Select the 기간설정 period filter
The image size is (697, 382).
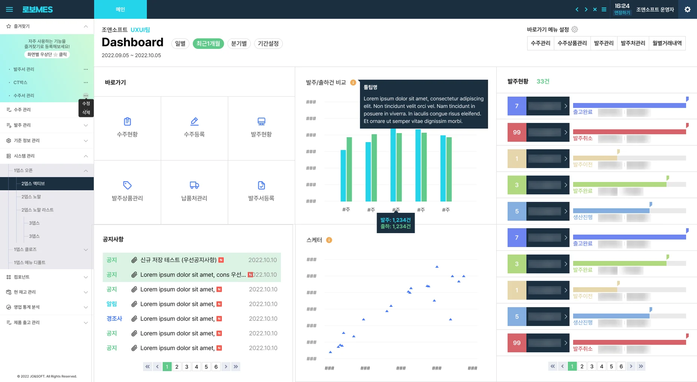tap(268, 44)
